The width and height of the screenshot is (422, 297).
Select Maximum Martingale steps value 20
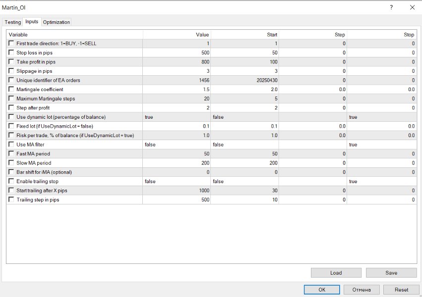pyautogui.click(x=177, y=99)
